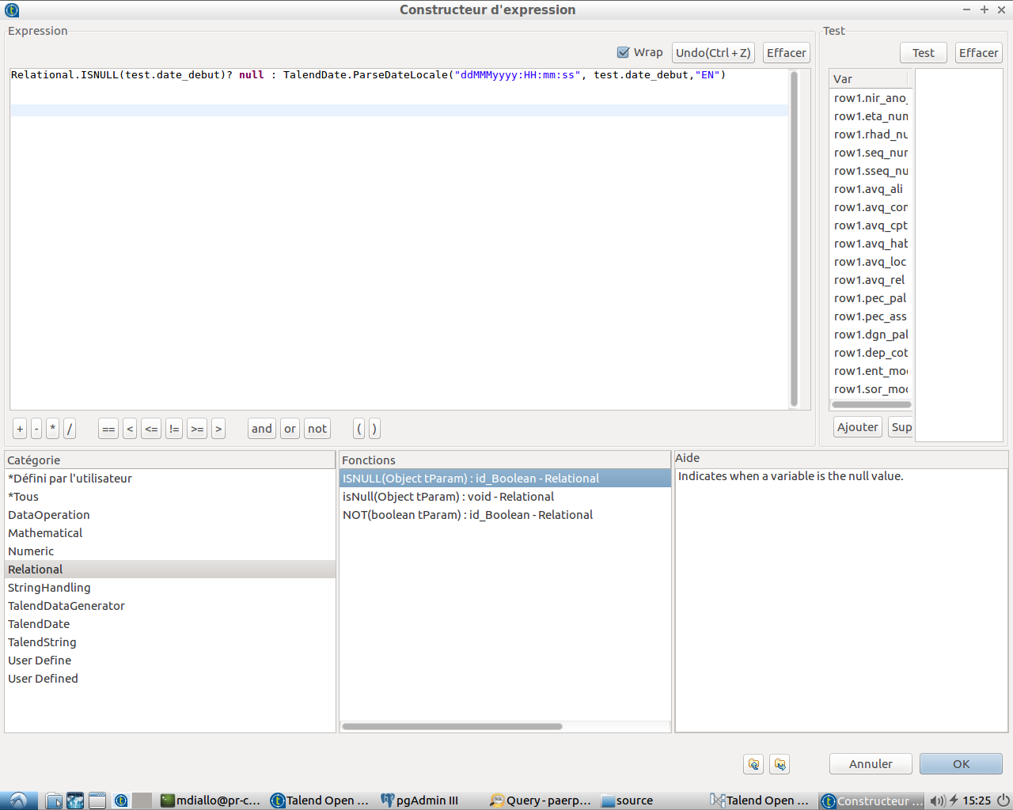Switch to the Query window in taskbar
This screenshot has height=810, width=1013.
click(x=541, y=801)
